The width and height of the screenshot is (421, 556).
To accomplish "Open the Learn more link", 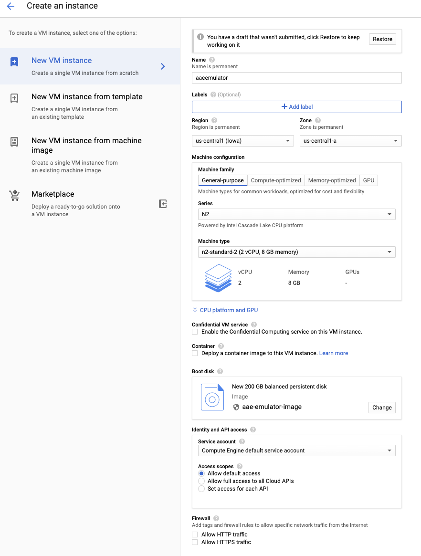I will click(x=334, y=353).
